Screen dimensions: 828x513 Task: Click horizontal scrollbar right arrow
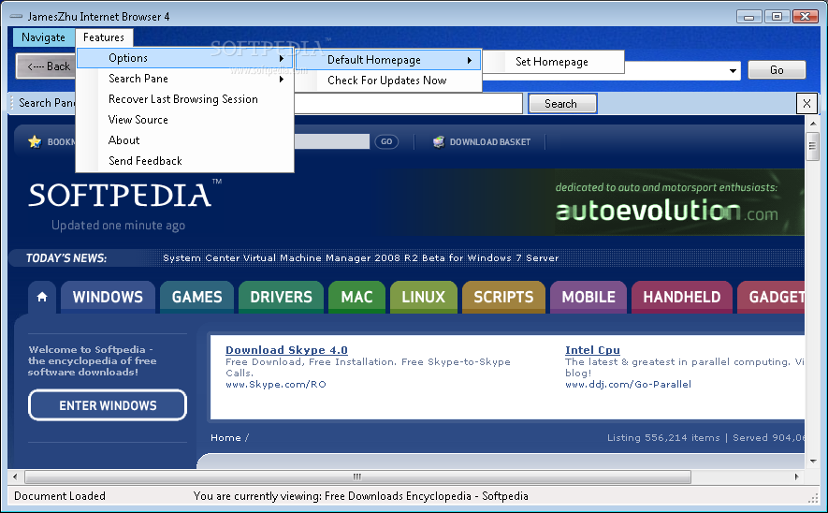tap(797, 476)
